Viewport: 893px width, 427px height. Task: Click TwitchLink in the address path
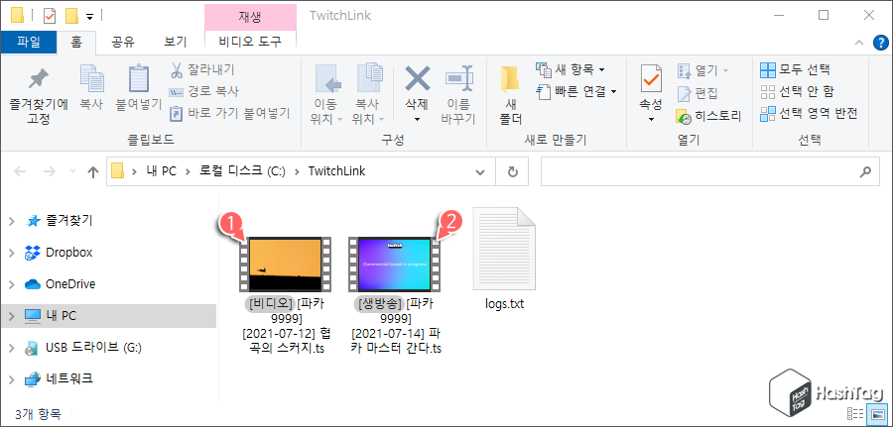[x=336, y=171]
